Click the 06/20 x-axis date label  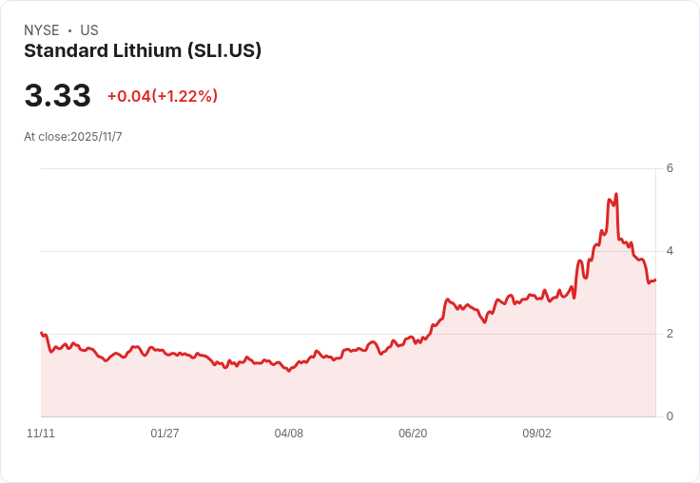(x=413, y=434)
